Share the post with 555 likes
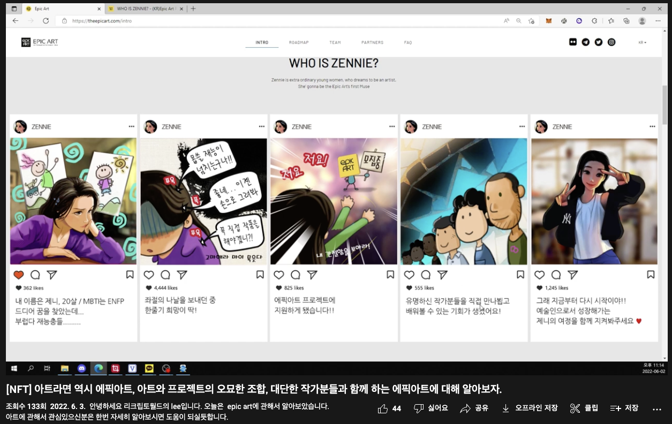The image size is (672, 424). coord(442,275)
